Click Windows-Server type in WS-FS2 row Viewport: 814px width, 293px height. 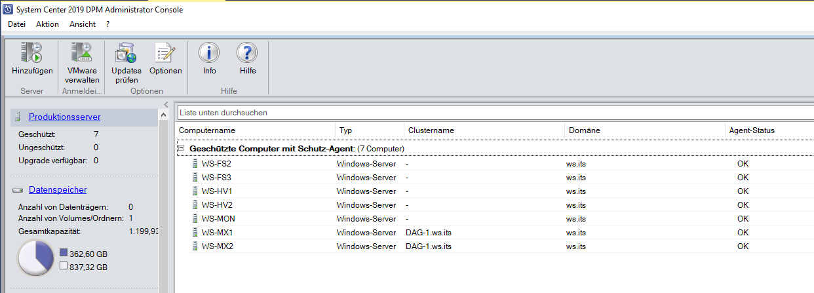(366, 163)
